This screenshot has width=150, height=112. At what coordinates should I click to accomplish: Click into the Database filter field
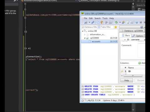click(x=89, y=27)
